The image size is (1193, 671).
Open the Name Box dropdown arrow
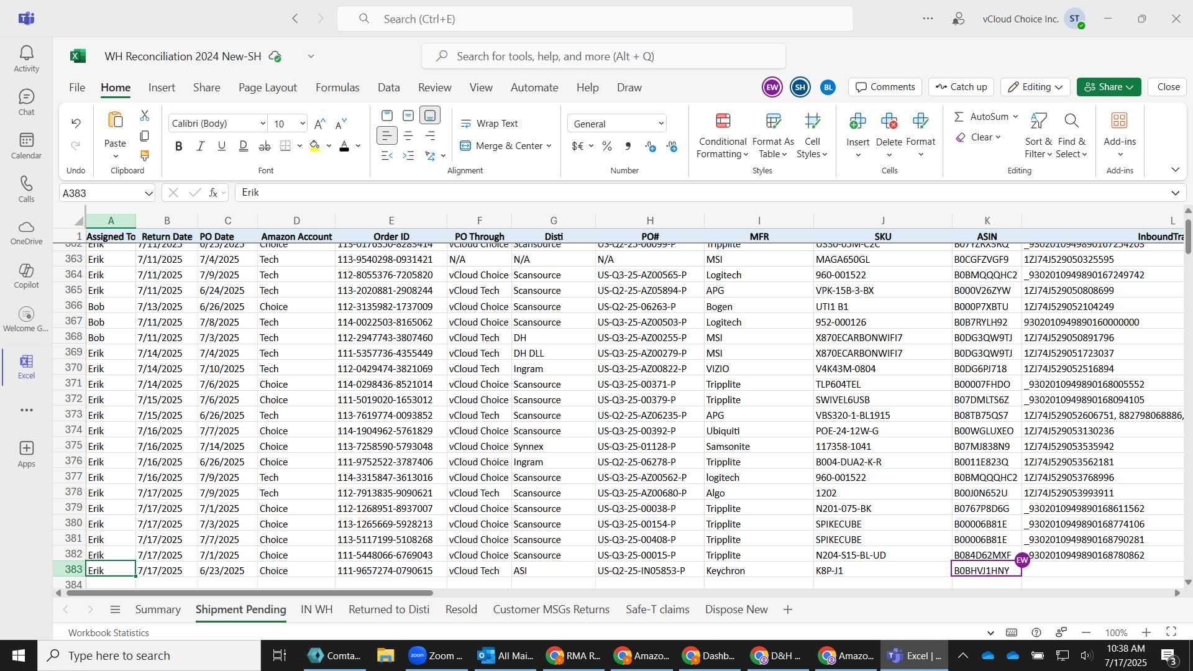click(149, 193)
